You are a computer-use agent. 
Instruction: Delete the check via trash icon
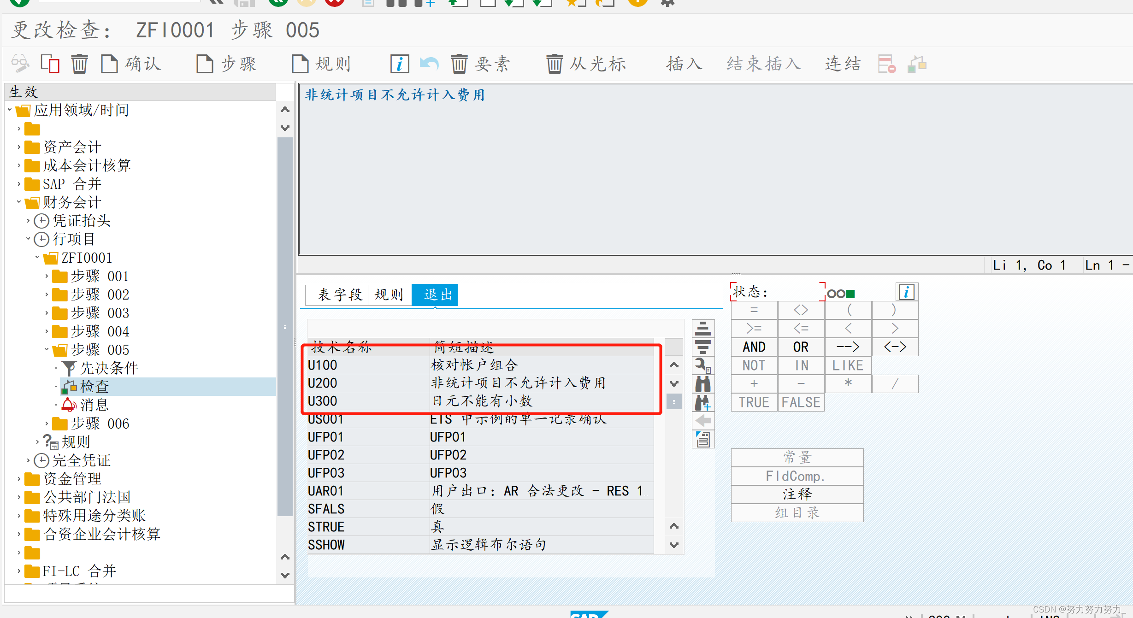pos(79,63)
